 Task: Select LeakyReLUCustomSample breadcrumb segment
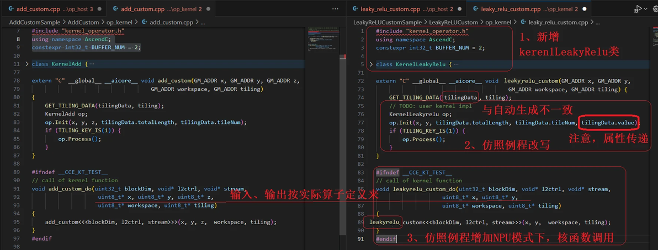pyautogui.click(x=388, y=22)
